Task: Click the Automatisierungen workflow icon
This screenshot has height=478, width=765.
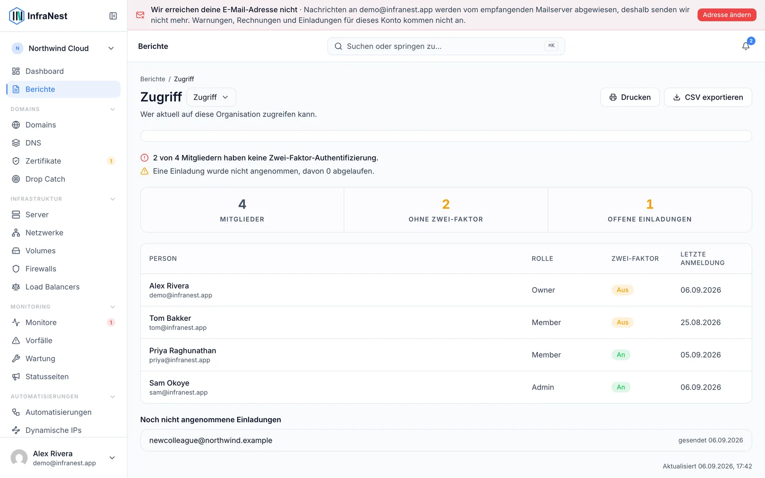Action: coord(16,412)
